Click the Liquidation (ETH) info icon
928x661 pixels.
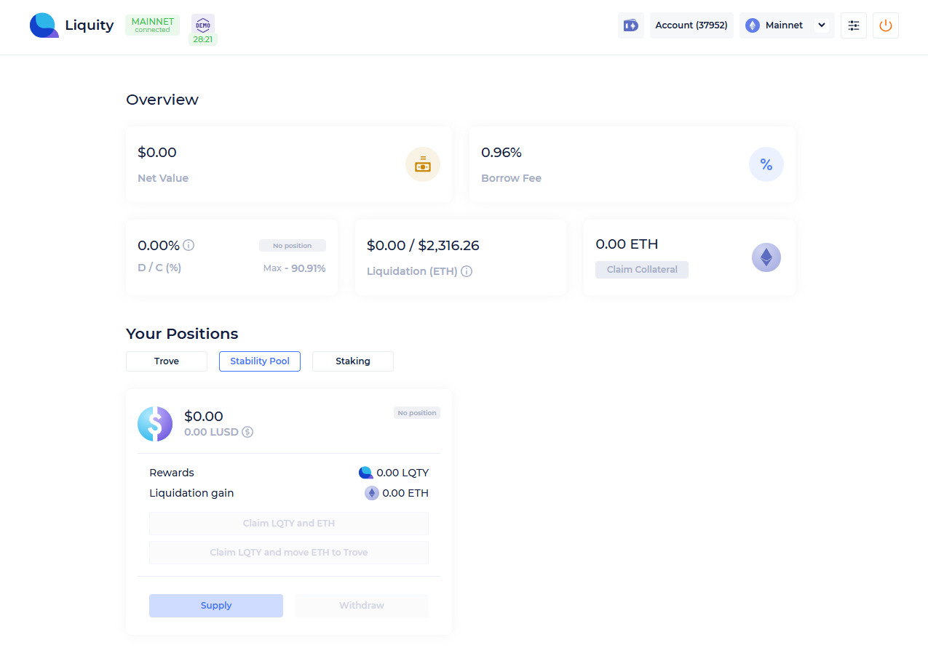467,271
